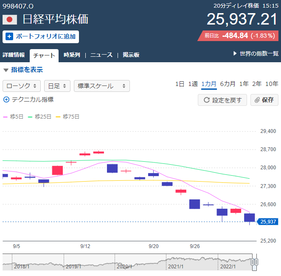Click the 日経平均株価 title
The height and width of the screenshot is (276, 281).
pyautogui.click(x=56, y=19)
